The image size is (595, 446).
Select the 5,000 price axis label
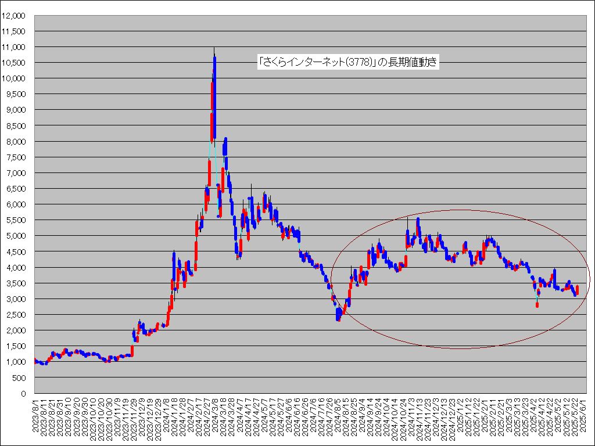pyautogui.click(x=15, y=236)
